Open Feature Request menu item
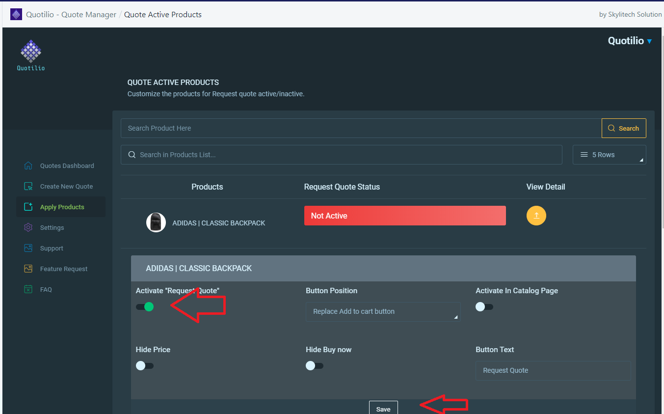Screen dimensions: 664x414 point(61,269)
